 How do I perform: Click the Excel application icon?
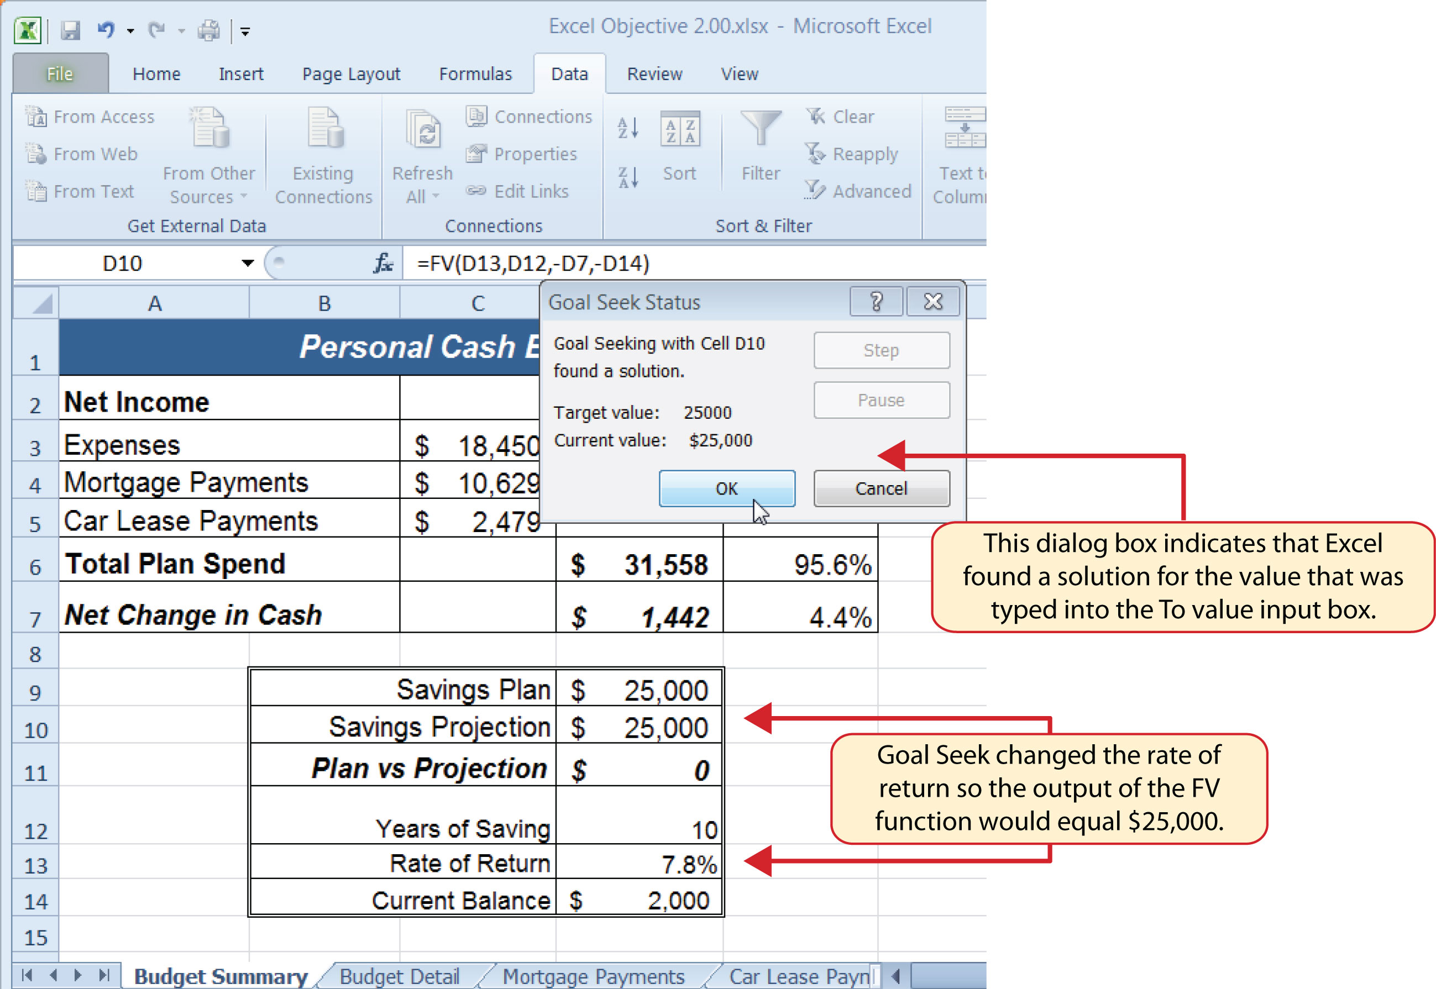coord(27,30)
